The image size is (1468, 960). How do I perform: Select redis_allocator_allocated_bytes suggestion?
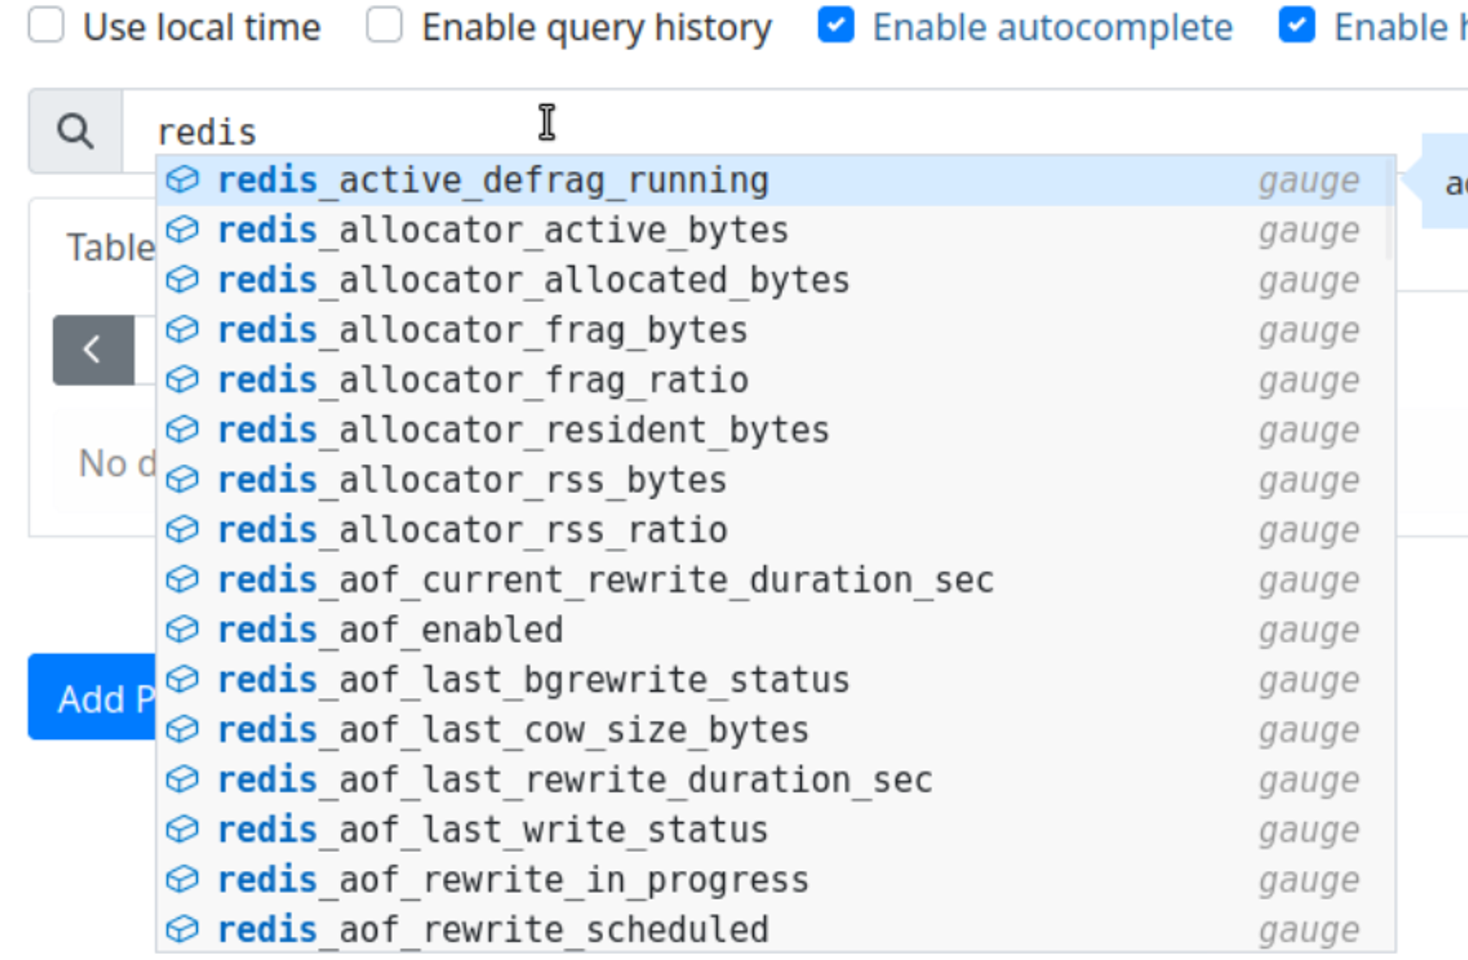533,281
